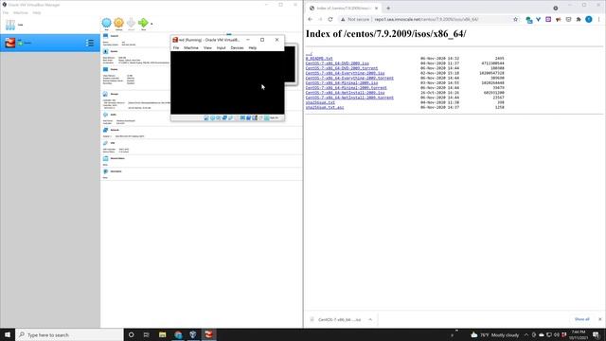Viewport: 606px width, 341px height.
Task: Click the Description section icon
Action: tap(105, 171)
